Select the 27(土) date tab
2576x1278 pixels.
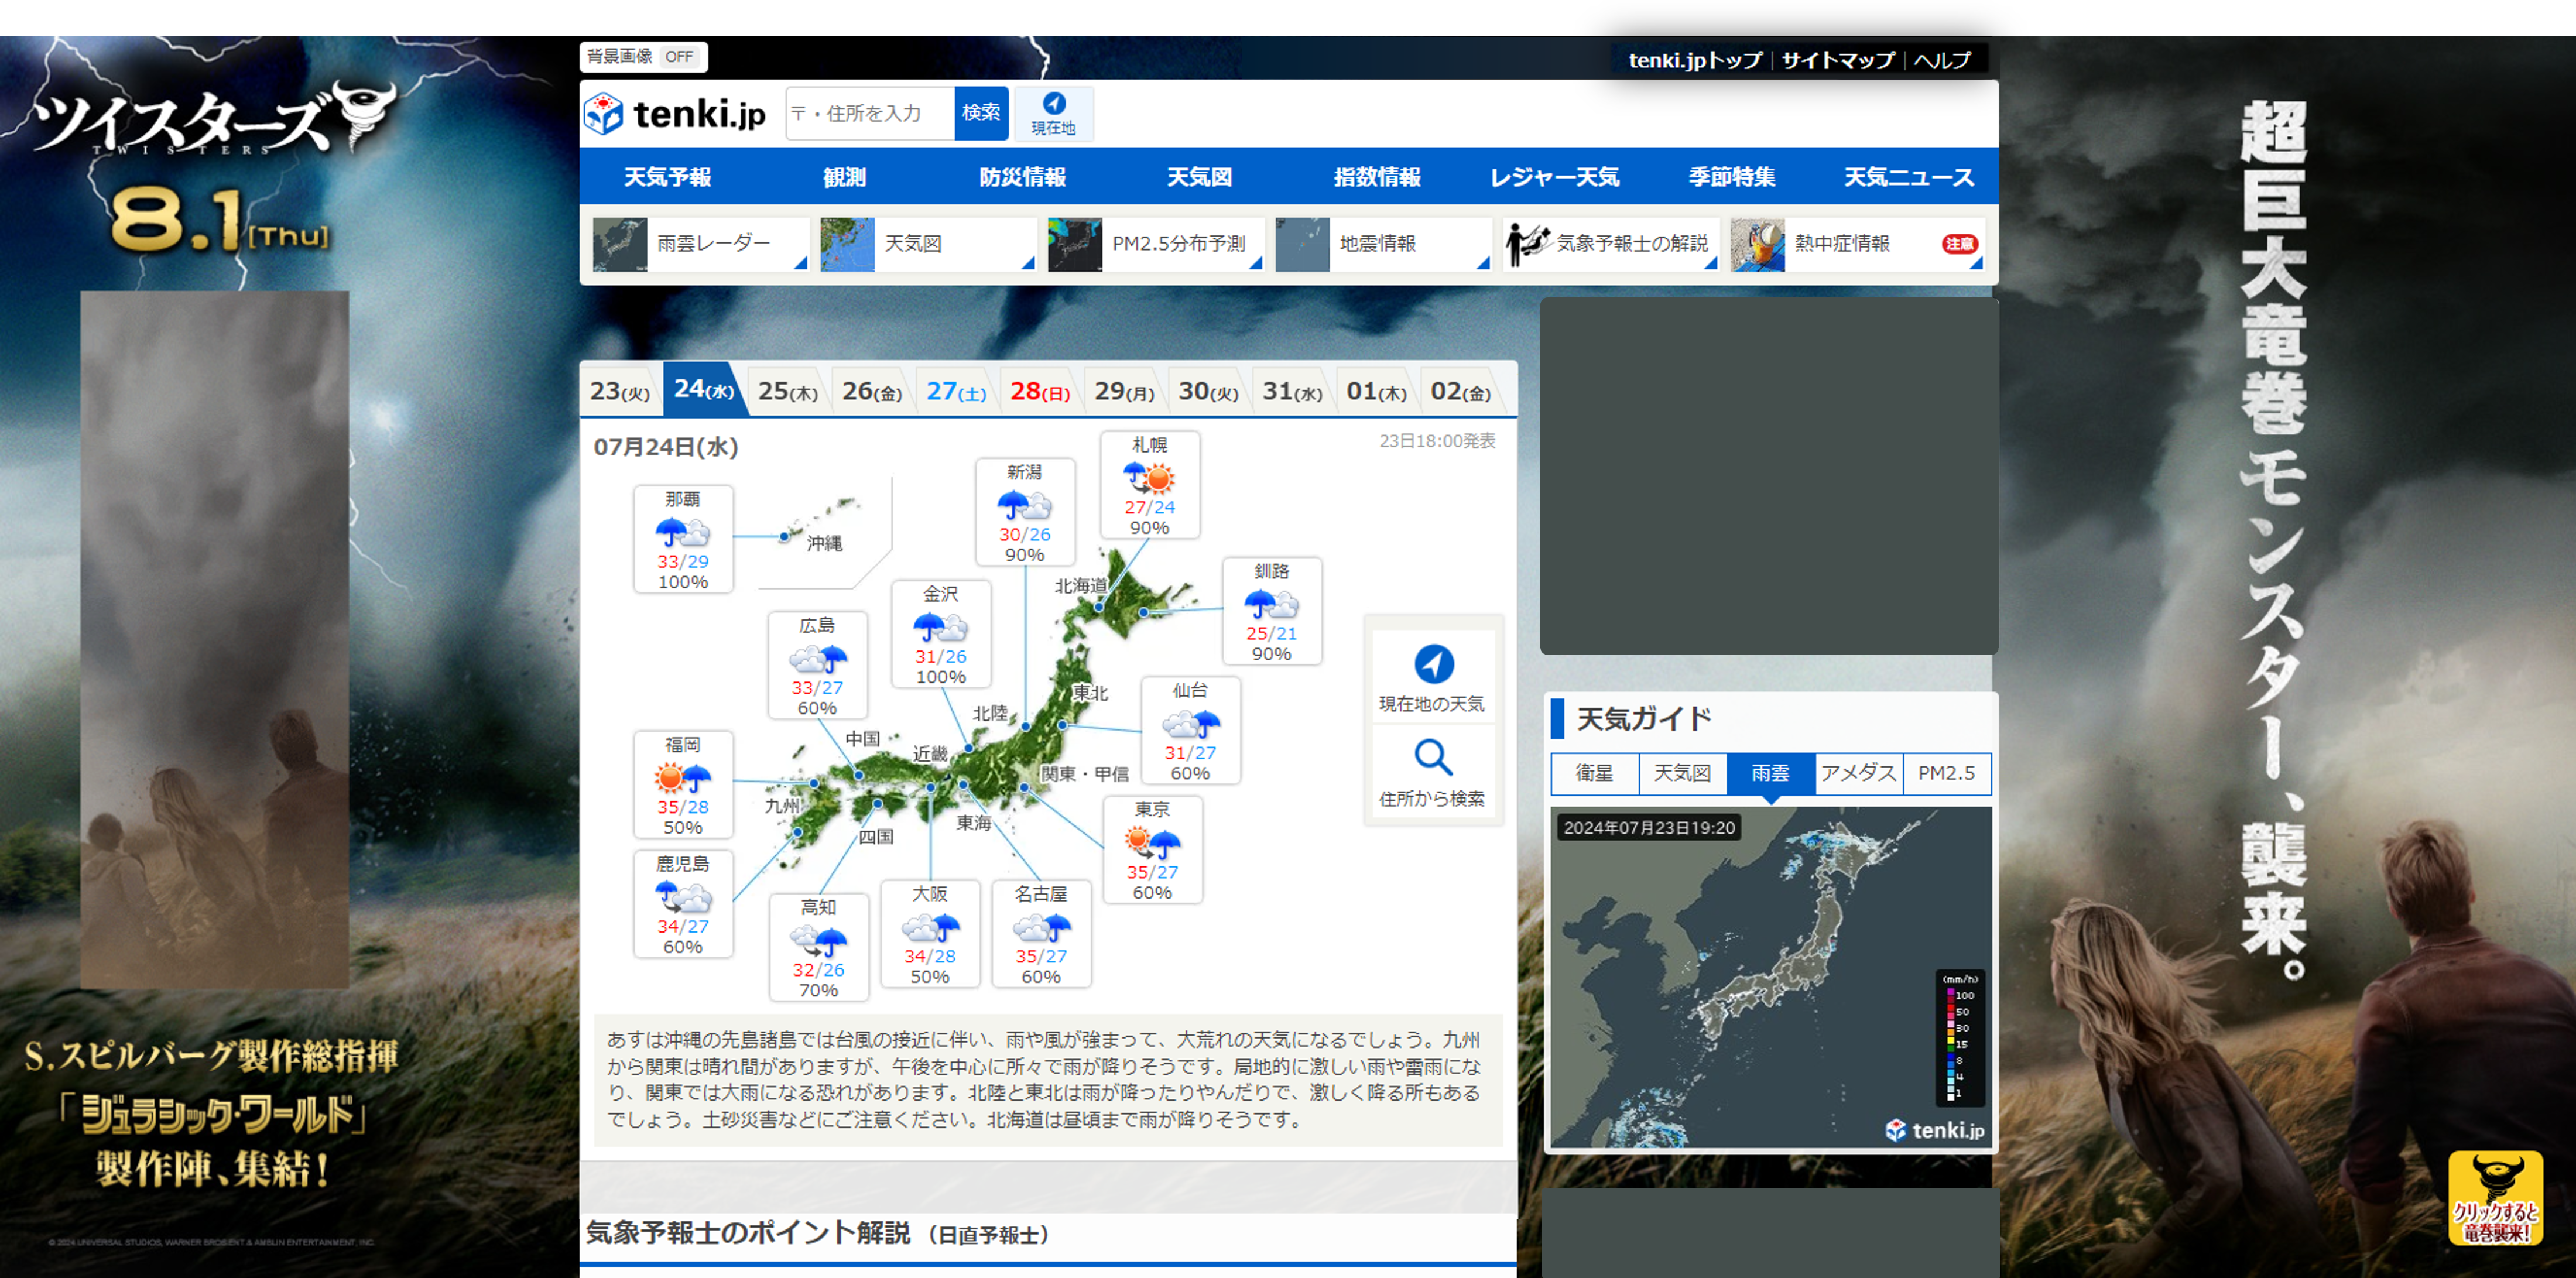[x=956, y=391]
